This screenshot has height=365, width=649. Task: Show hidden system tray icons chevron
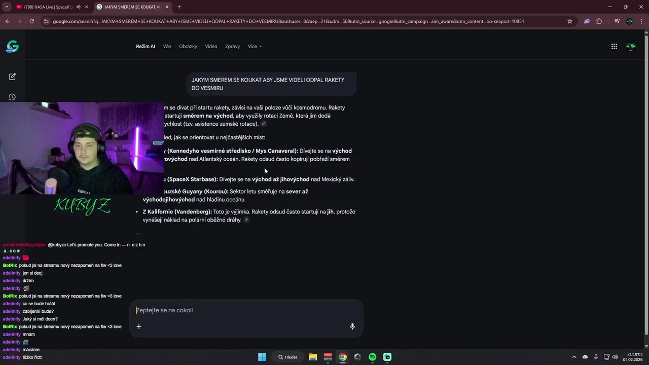(574, 357)
